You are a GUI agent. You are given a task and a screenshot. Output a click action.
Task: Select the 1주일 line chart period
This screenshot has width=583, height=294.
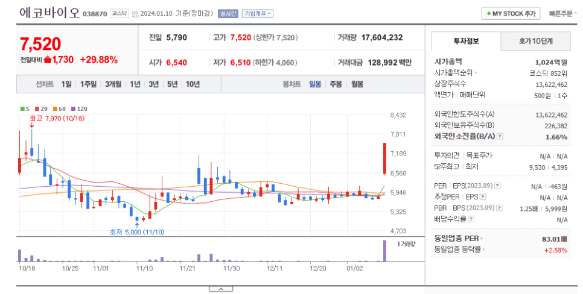pyautogui.click(x=89, y=84)
